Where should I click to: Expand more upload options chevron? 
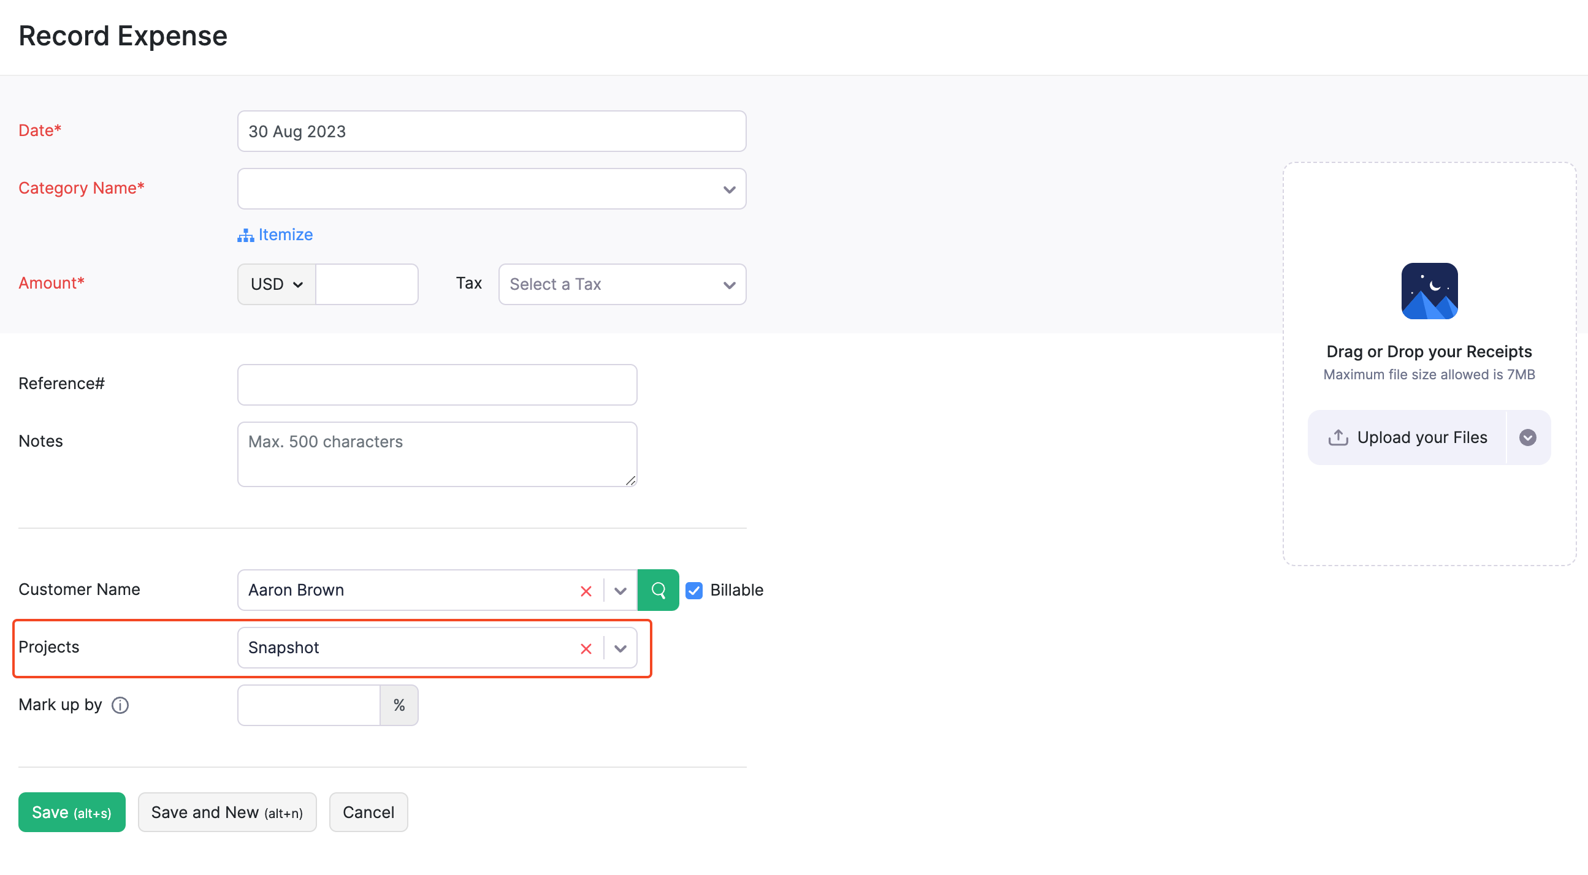pyautogui.click(x=1528, y=437)
